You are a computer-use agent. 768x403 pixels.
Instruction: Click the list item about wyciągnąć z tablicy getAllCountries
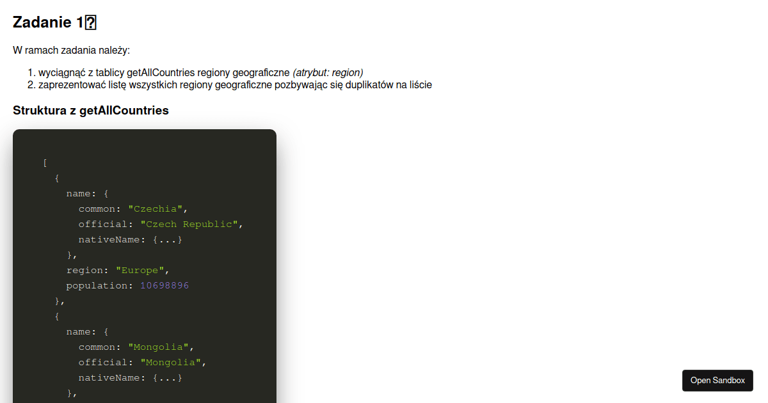click(200, 73)
